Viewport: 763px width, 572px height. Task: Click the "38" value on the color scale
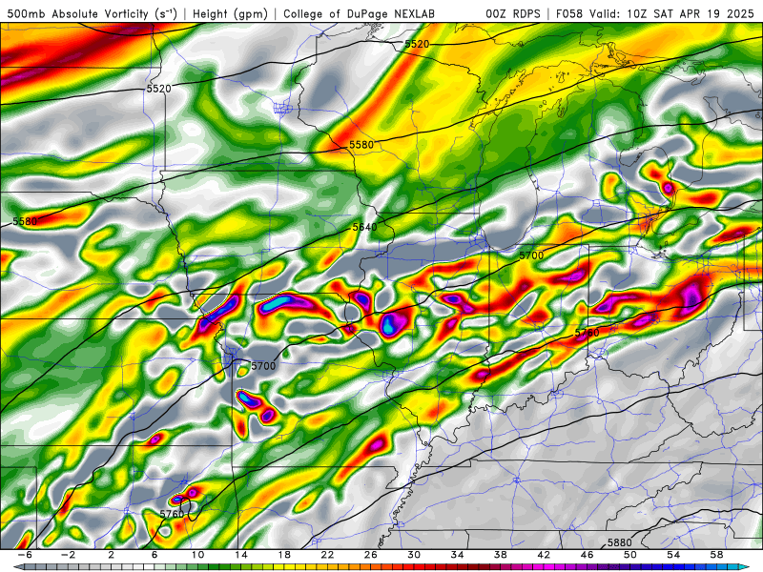coord(500,555)
